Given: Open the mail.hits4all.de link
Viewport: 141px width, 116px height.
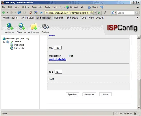Looking at the screenshot, I should pos(58,59).
